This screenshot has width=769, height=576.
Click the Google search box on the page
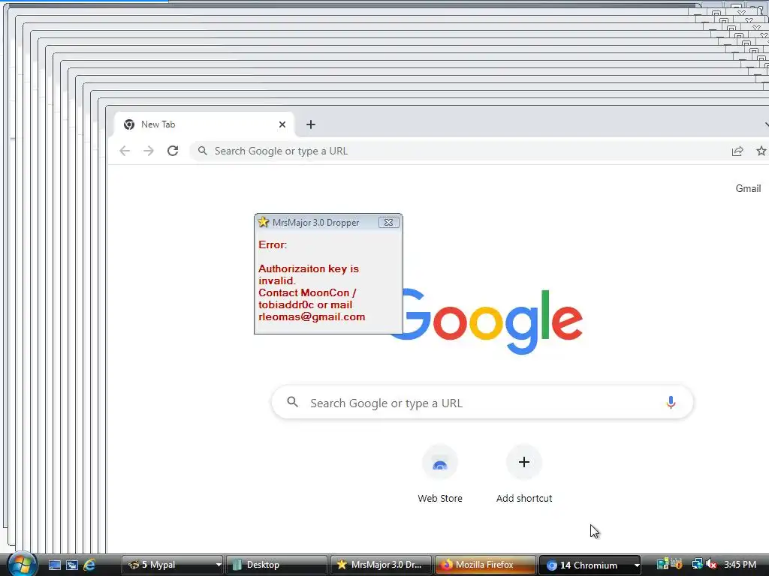(483, 403)
